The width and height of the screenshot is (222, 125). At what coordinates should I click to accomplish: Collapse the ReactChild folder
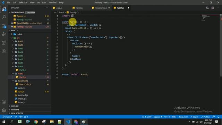click(x=23, y=81)
